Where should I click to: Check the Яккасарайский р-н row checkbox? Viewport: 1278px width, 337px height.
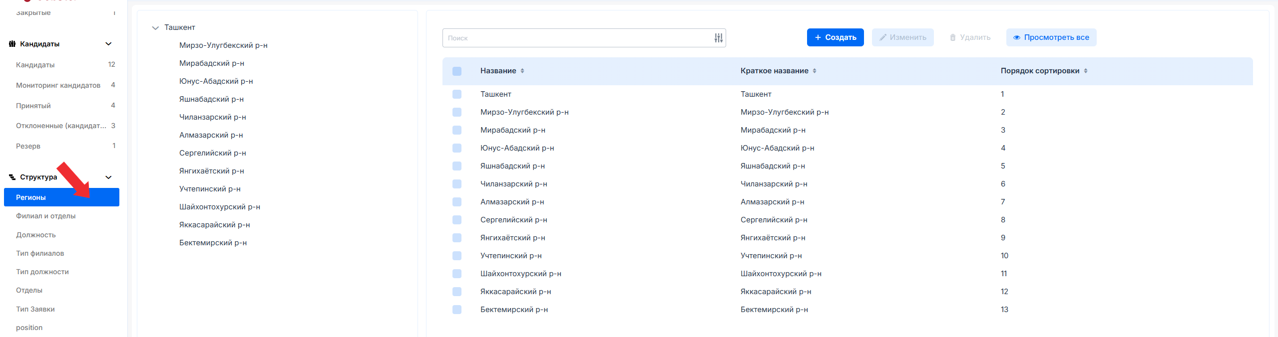(457, 292)
